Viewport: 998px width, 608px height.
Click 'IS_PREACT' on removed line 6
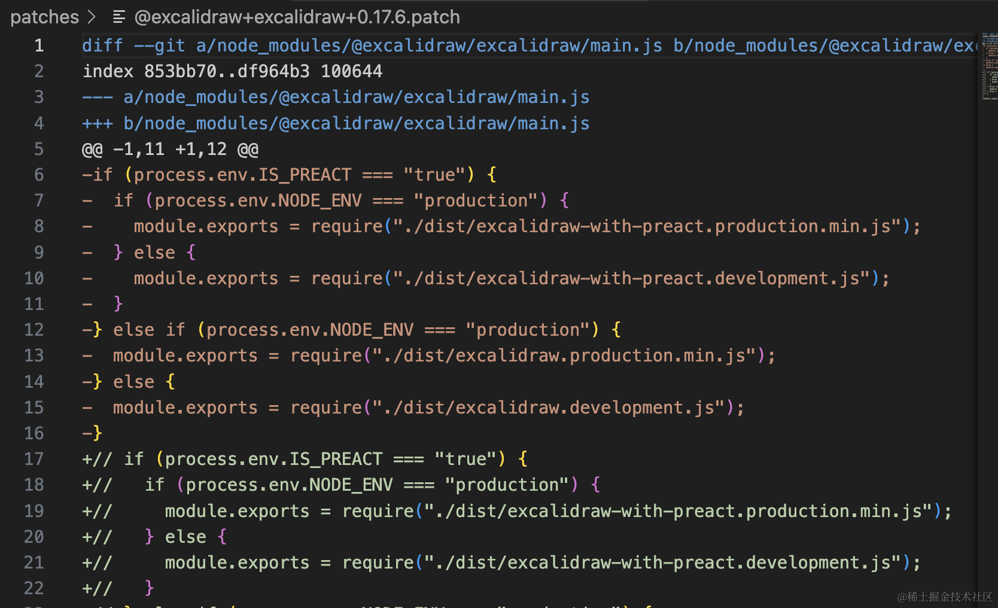pyautogui.click(x=305, y=175)
